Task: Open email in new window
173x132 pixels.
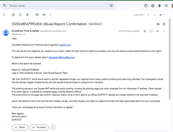Action: (164, 24)
